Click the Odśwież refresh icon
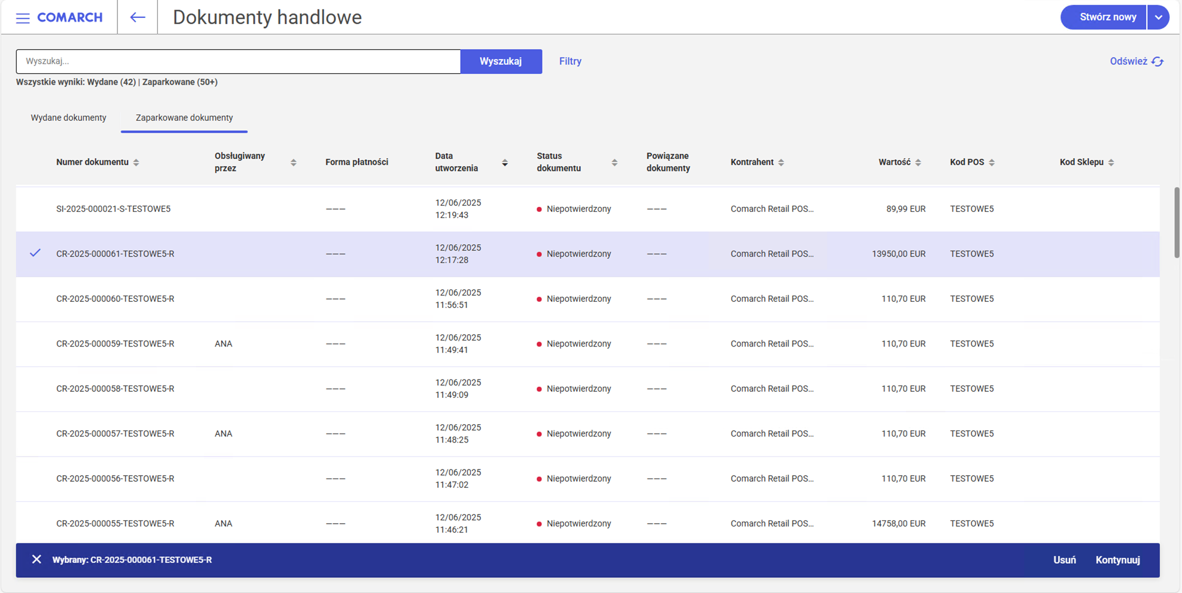 click(1157, 61)
